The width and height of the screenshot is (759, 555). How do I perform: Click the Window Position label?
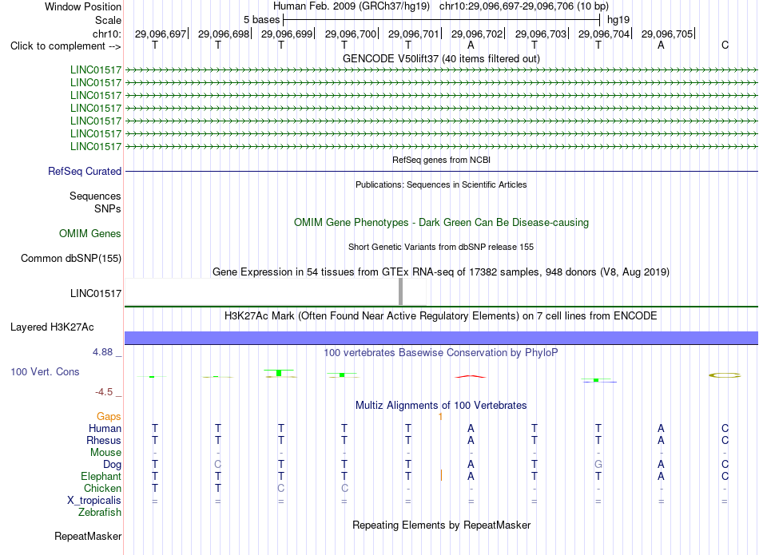click(83, 6)
